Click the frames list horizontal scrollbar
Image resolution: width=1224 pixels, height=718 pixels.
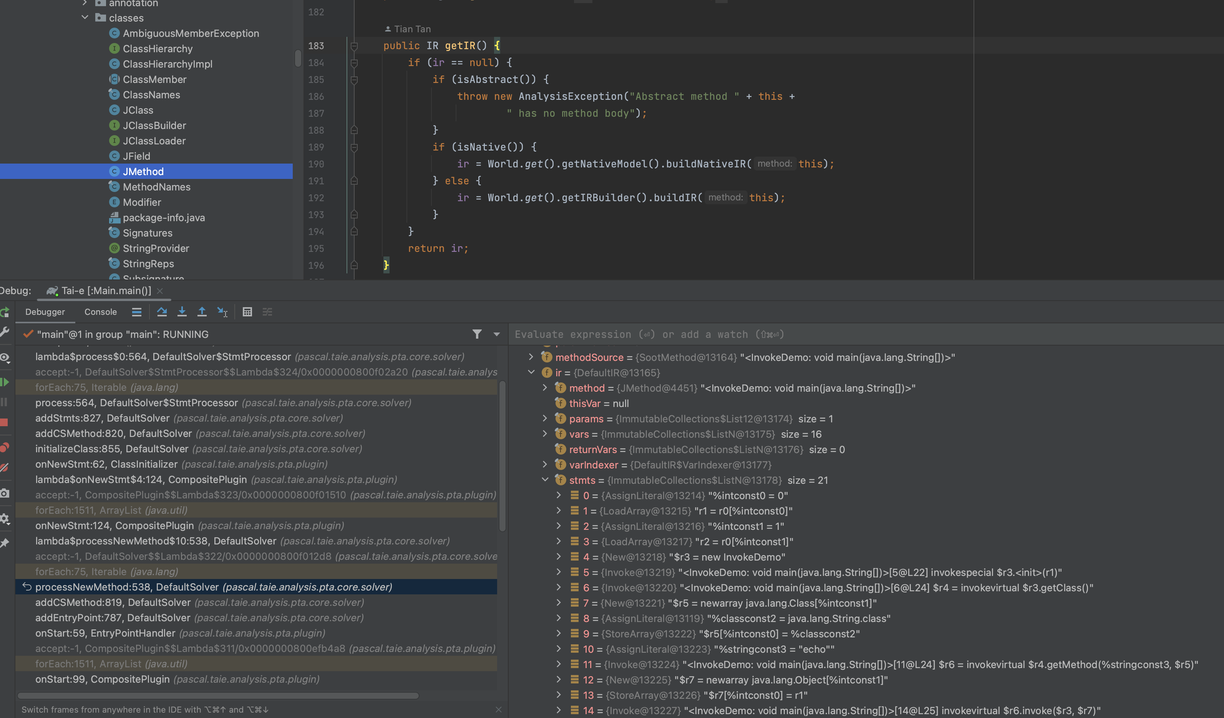pyautogui.click(x=217, y=696)
